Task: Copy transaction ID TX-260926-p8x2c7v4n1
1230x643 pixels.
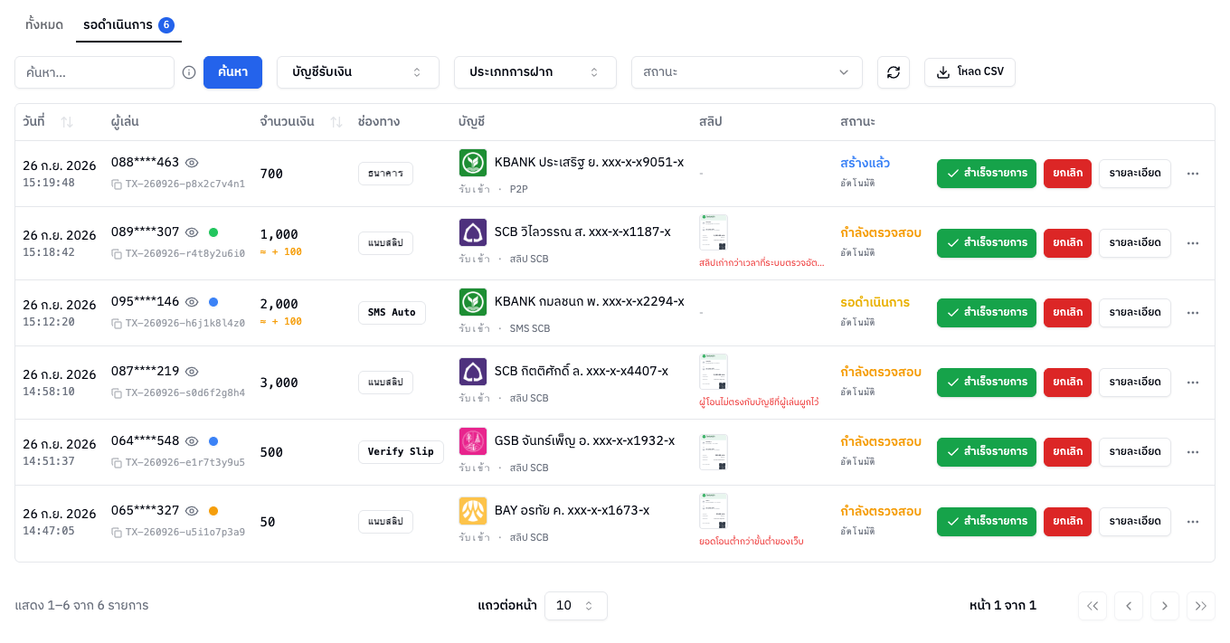Action: 117,184
